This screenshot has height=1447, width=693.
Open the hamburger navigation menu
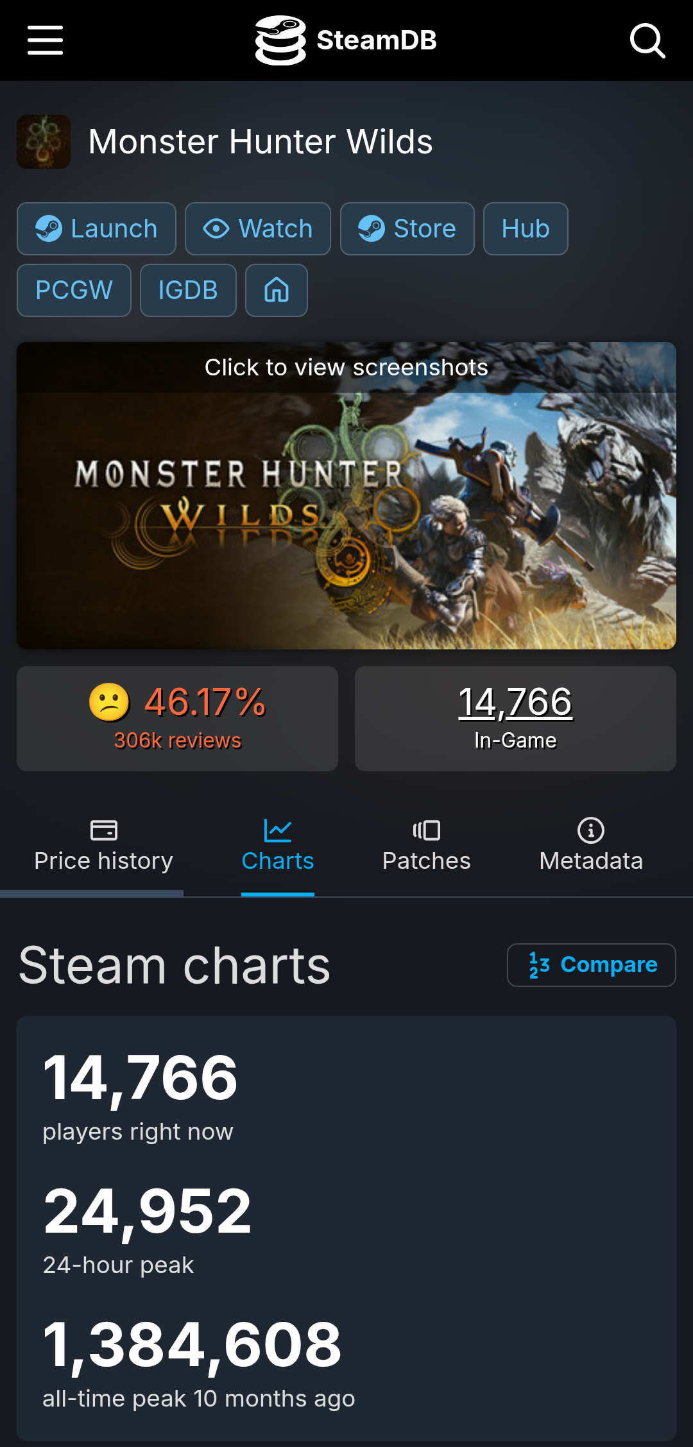coord(45,40)
